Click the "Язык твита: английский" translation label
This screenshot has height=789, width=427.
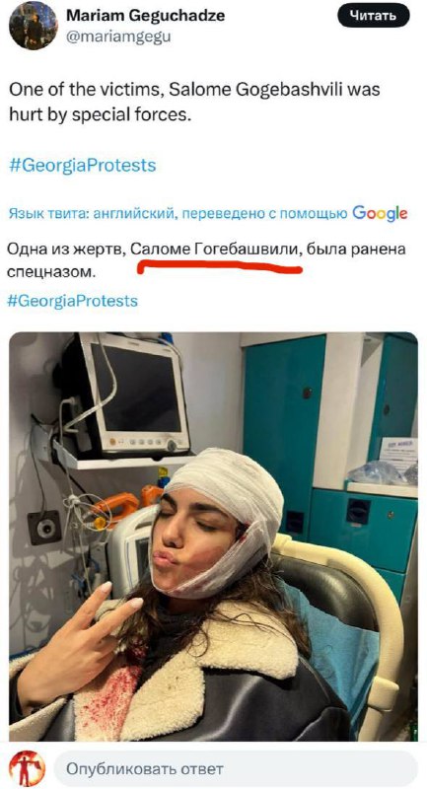91,214
